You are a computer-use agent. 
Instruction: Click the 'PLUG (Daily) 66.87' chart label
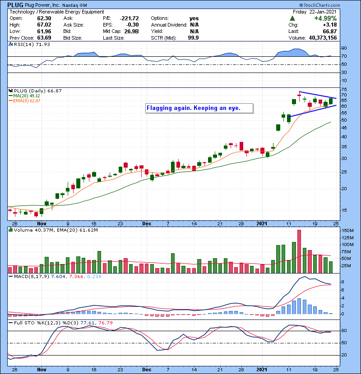click(x=38, y=91)
